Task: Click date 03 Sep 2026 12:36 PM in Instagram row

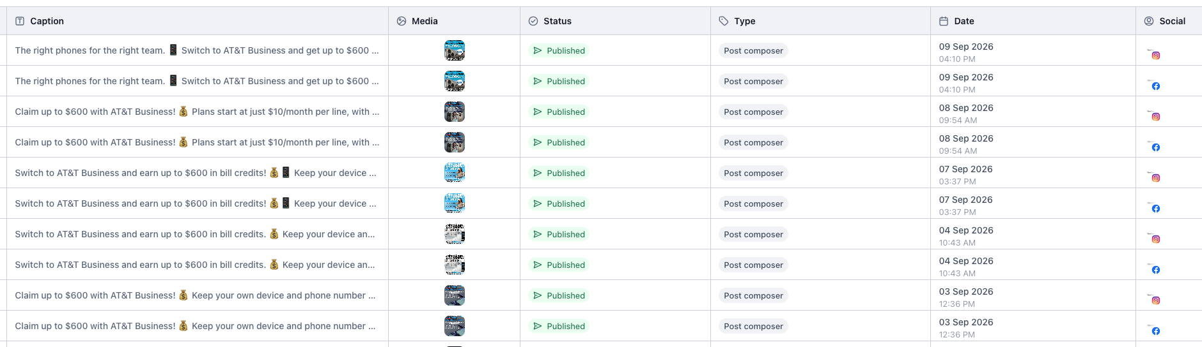Action: [x=966, y=297]
